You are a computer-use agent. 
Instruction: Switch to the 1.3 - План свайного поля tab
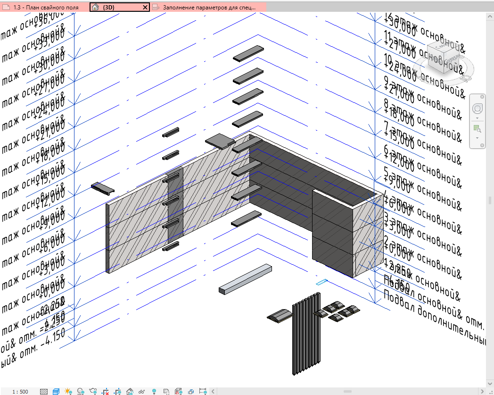[45, 7]
